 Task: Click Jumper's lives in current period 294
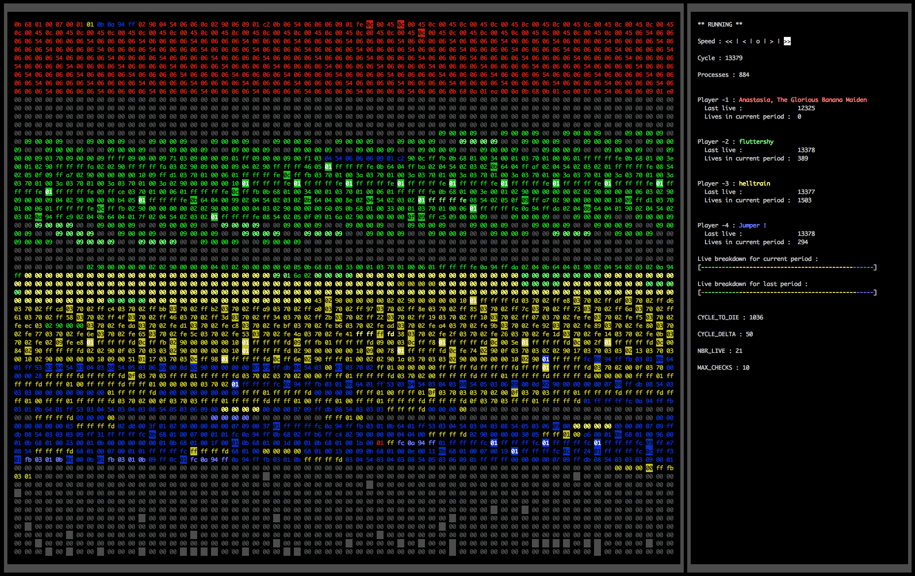click(x=803, y=242)
